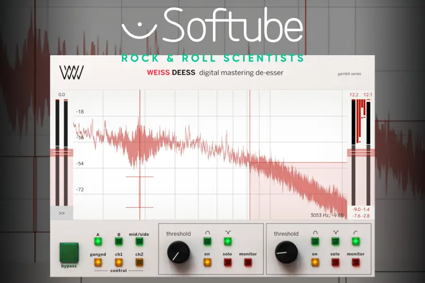Select notch shape in second band

tap(335, 241)
